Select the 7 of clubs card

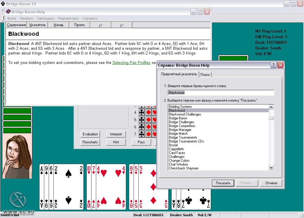(196, 199)
